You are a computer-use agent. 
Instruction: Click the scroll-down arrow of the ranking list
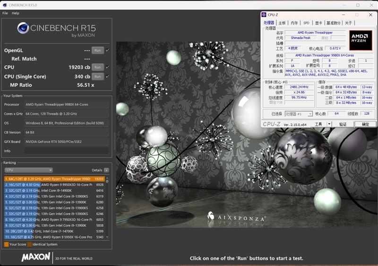(107, 237)
